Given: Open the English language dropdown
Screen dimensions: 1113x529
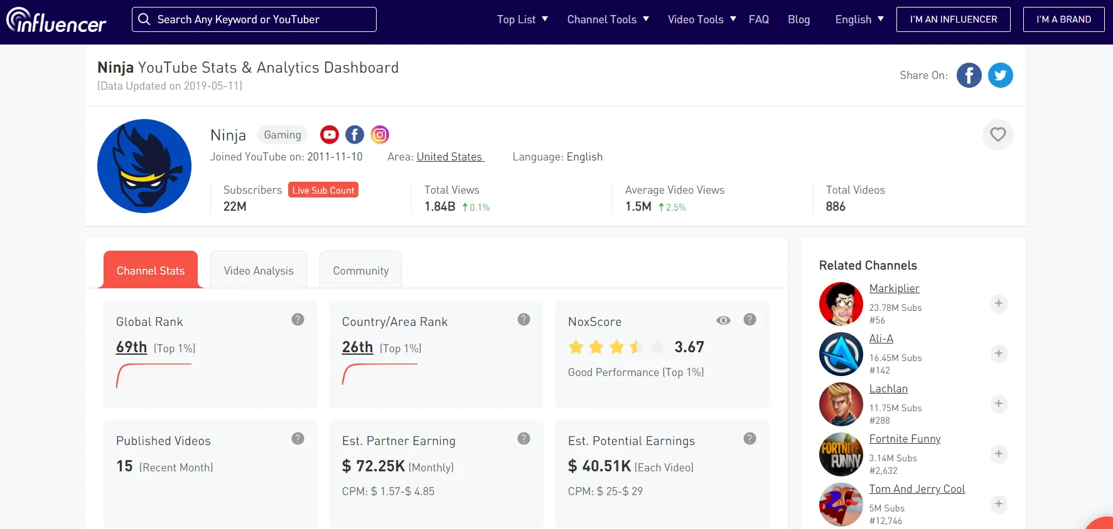Looking at the screenshot, I should [859, 19].
